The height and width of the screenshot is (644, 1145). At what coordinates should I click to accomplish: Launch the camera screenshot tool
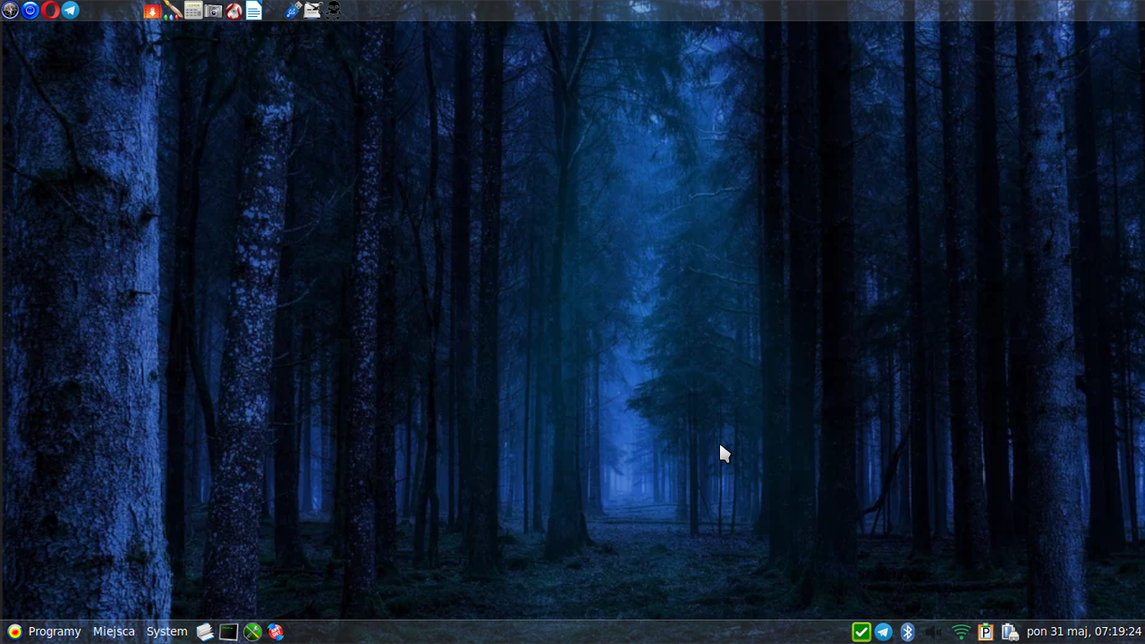[x=213, y=11]
